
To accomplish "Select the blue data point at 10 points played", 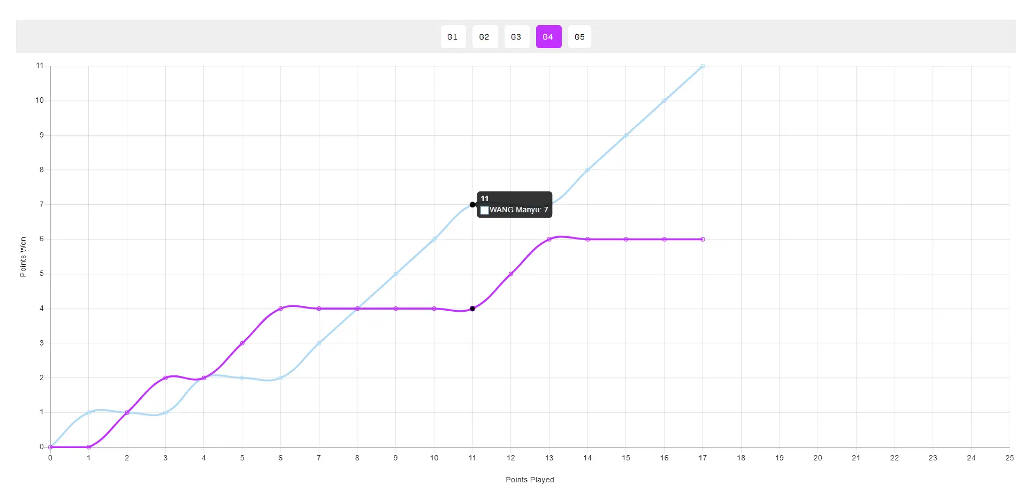I will [434, 240].
